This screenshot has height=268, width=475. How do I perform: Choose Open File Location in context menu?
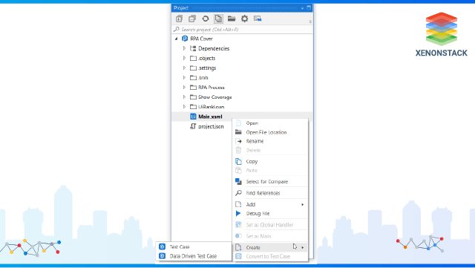(266, 132)
